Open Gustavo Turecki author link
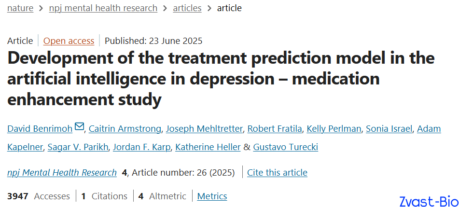This screenshot has width=459, height=207. [285, 147]
